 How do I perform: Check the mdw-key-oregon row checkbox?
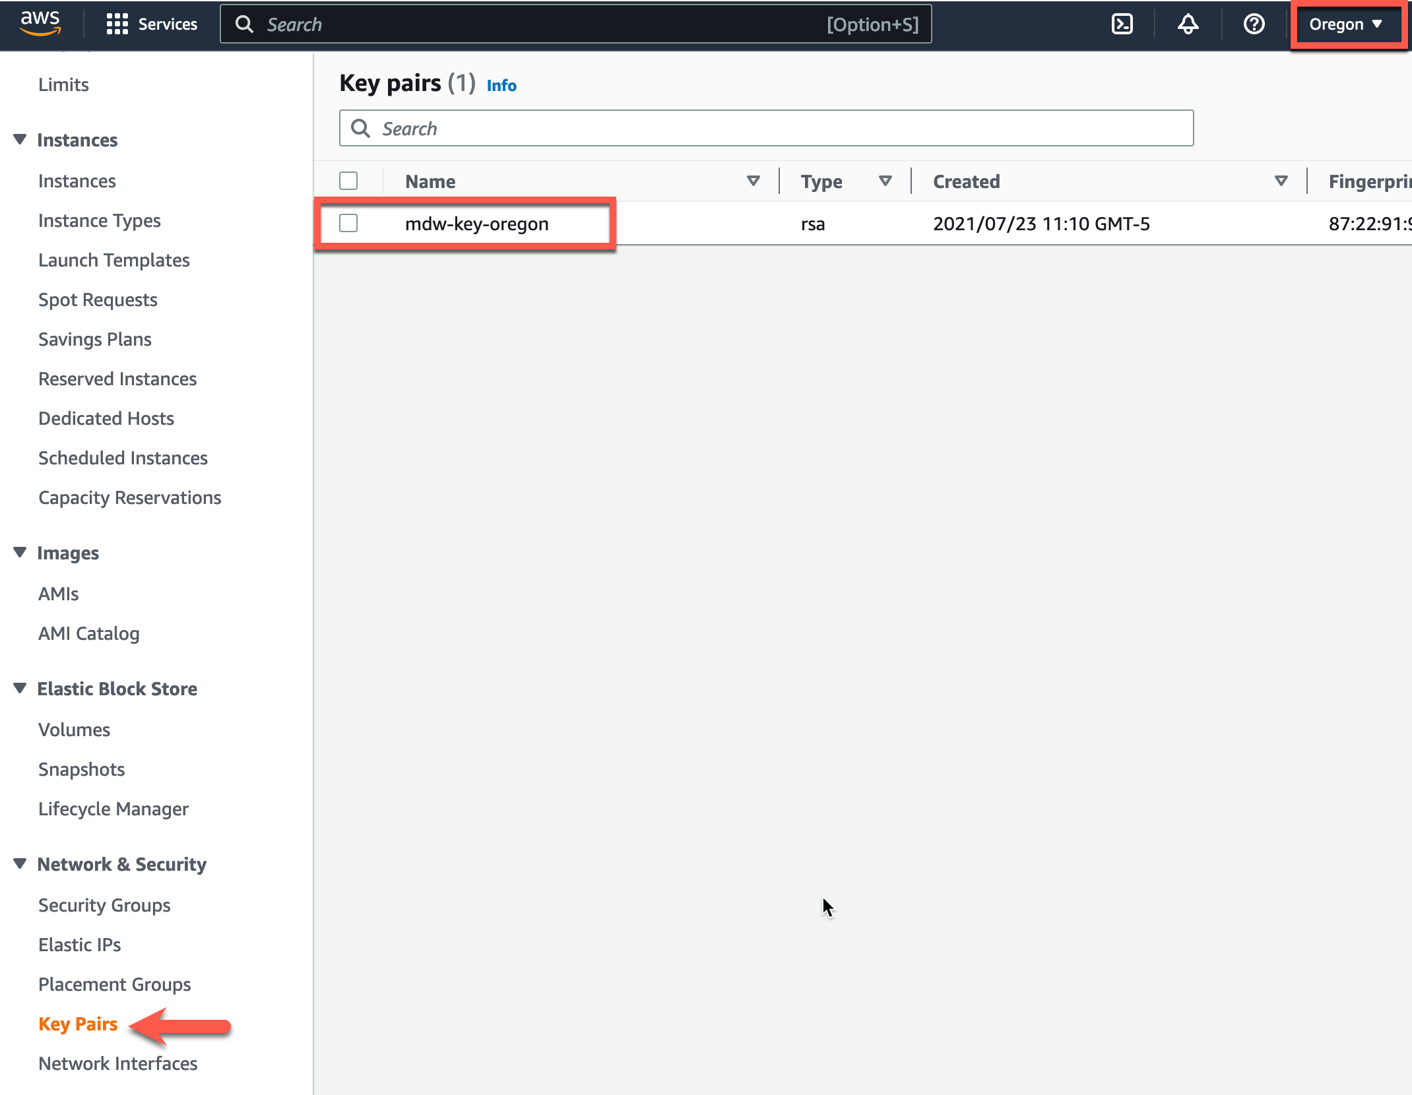tap(348, 223)
